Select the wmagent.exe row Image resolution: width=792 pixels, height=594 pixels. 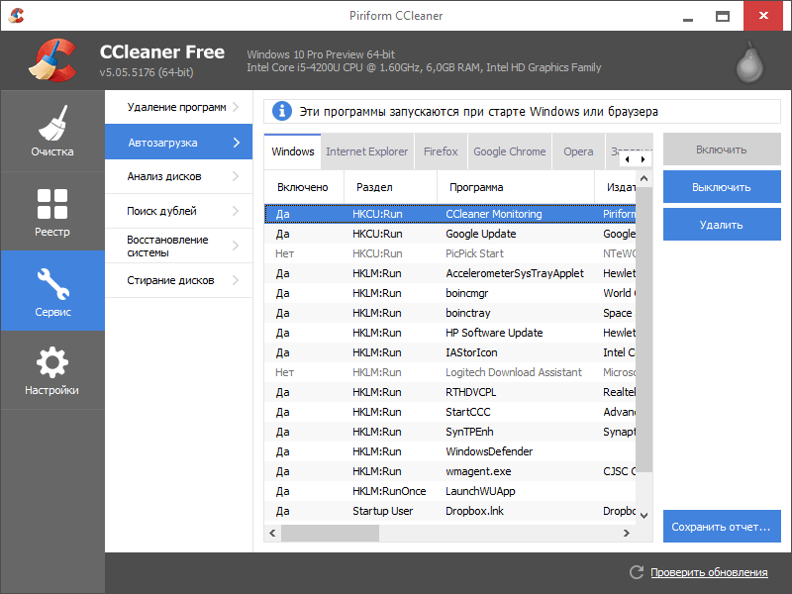coord(450,471)
